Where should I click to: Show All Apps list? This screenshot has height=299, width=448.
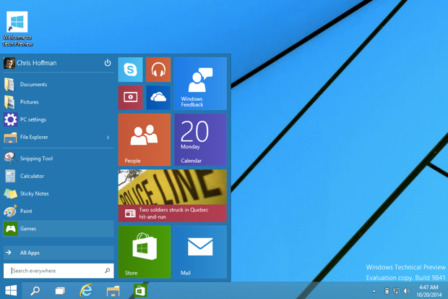pyautogui.click(x=59, y=253)
